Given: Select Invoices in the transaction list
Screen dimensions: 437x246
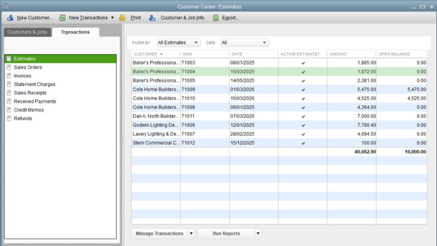Looking at the screenshot, I should (60, 76).
